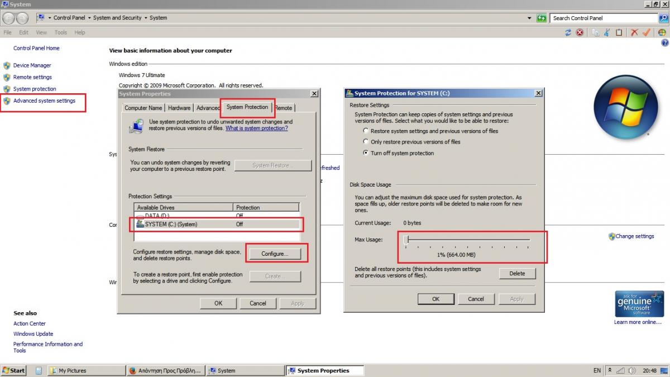The height and width of the screenshot is (377, 670).
Task: Open Control Panel Home link
Action: (x=36, y=48)
